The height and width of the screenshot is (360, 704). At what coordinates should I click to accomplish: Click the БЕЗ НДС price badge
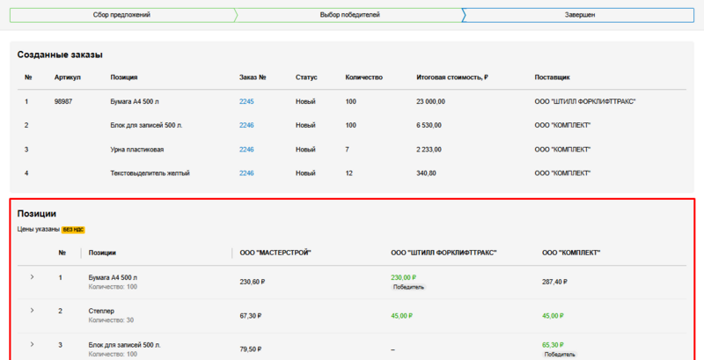point(73,230)
